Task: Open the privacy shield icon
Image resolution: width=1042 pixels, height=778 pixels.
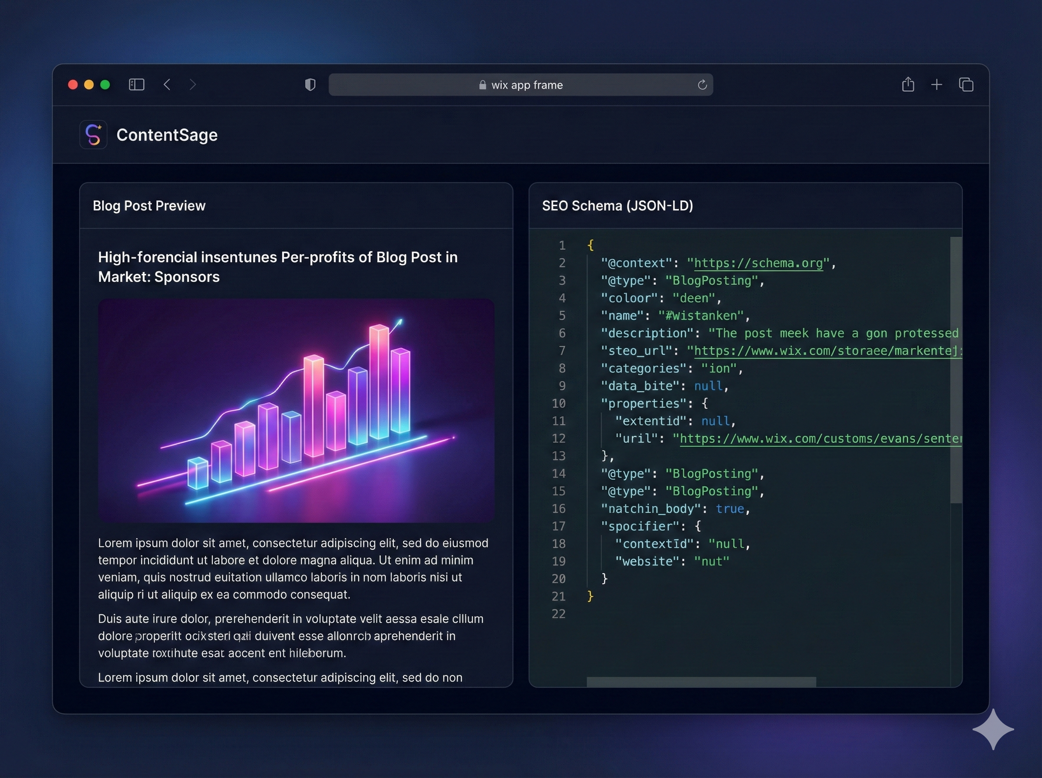Action: coord(310,85)
